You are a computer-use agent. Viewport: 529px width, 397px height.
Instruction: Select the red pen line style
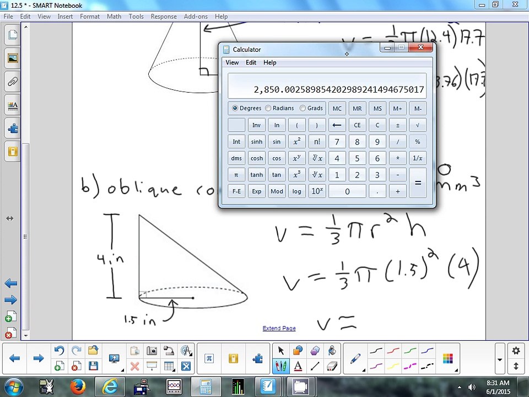point(393,351)
